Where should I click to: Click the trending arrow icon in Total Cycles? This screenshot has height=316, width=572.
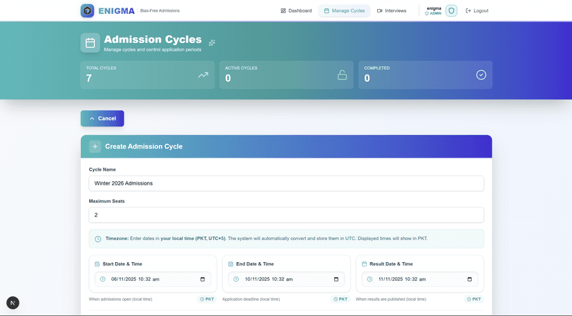pyautogui.click(x=202, y=75)
